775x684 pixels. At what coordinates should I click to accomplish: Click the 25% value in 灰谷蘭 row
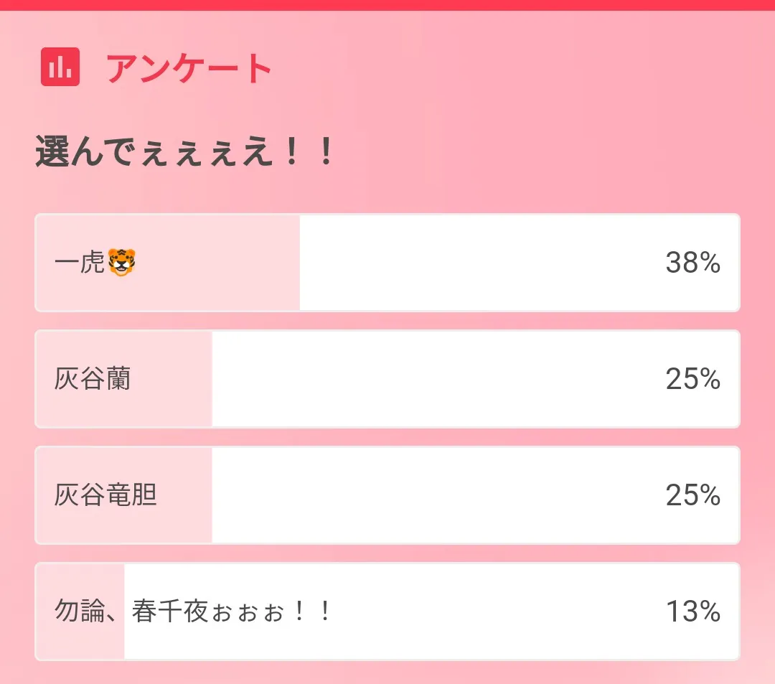[692, 379]
